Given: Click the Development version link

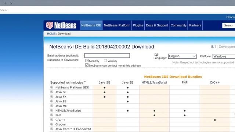Looking at the screenshot, I should 227,47.
